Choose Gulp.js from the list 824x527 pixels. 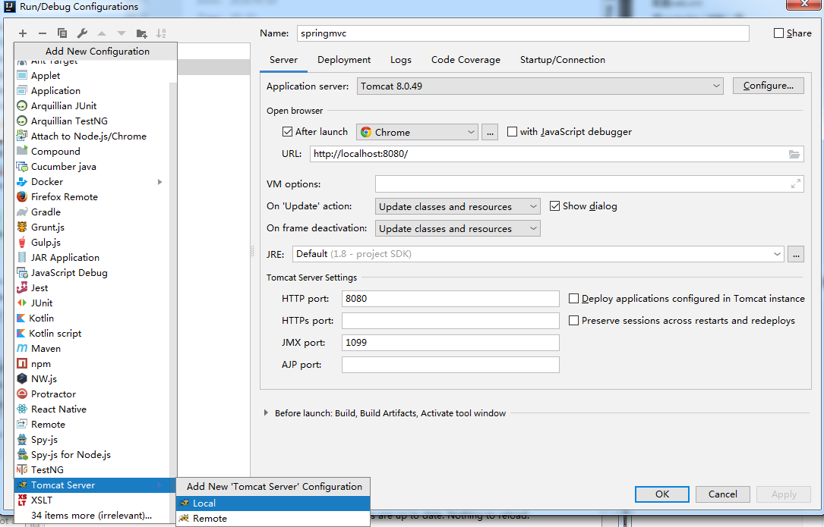coord(93,243)
